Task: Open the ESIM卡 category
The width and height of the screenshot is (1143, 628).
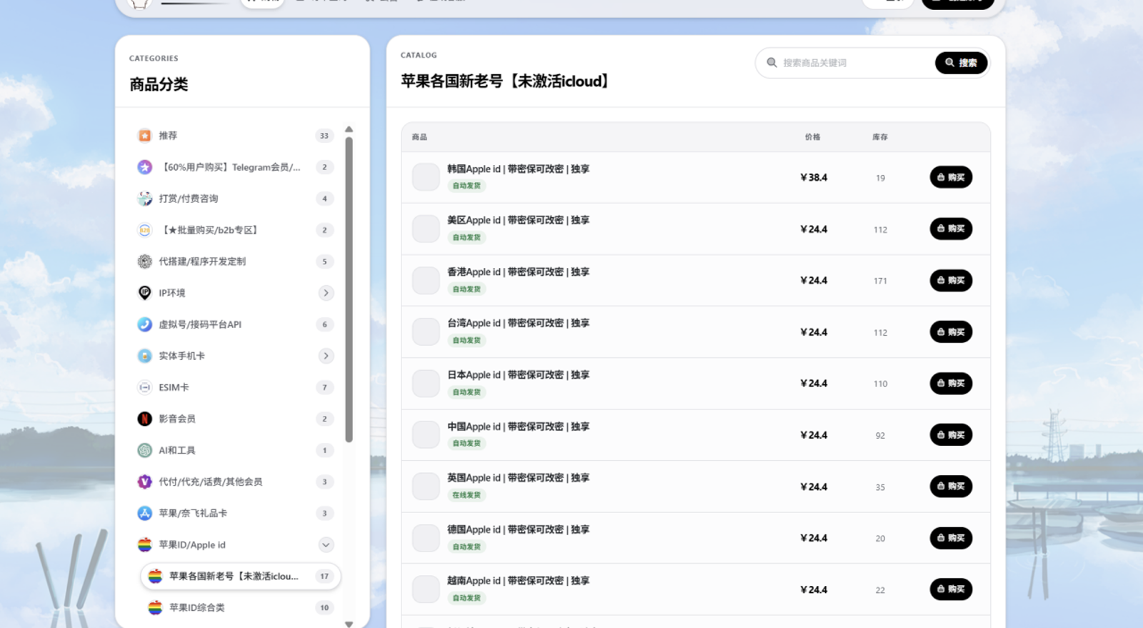Action: (x=236, y=387)
